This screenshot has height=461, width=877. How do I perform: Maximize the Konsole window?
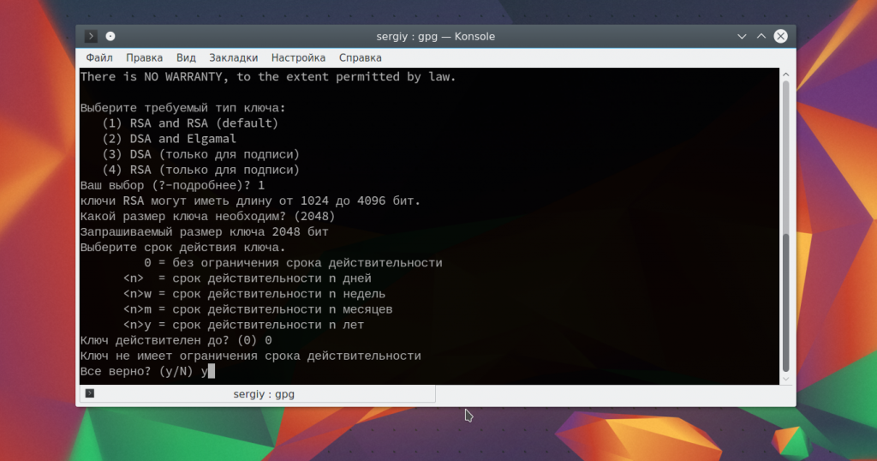(761, 36)
